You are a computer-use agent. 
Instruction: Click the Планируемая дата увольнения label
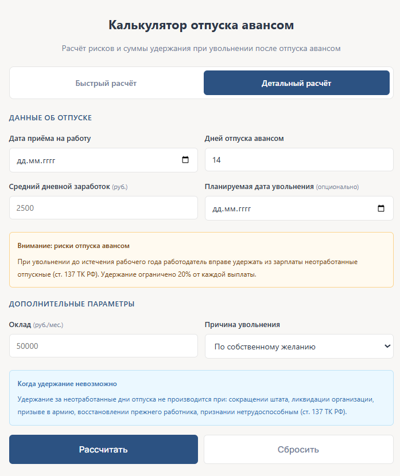click(259, 187)
